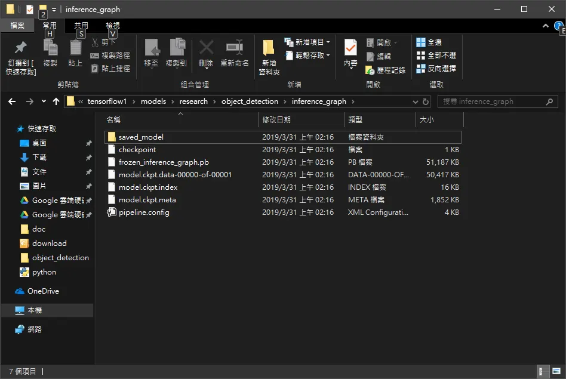Screen dimensions: 566x379
Task: Click the 搜尋 inference_graph search box
Action: click(493, 102)
